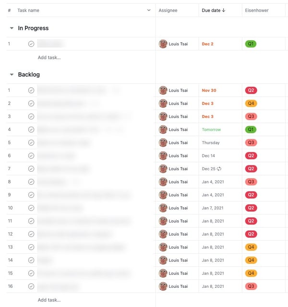Mark the In Progress task complete
The height and width of the screenshot is (307, 288).
[x=31, y=44]
